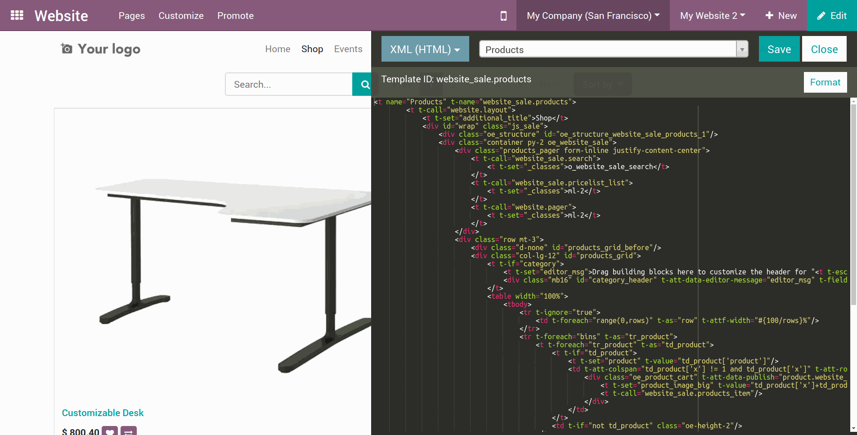Open the Pages menu

pyautogui.click(x=131, y=16)
